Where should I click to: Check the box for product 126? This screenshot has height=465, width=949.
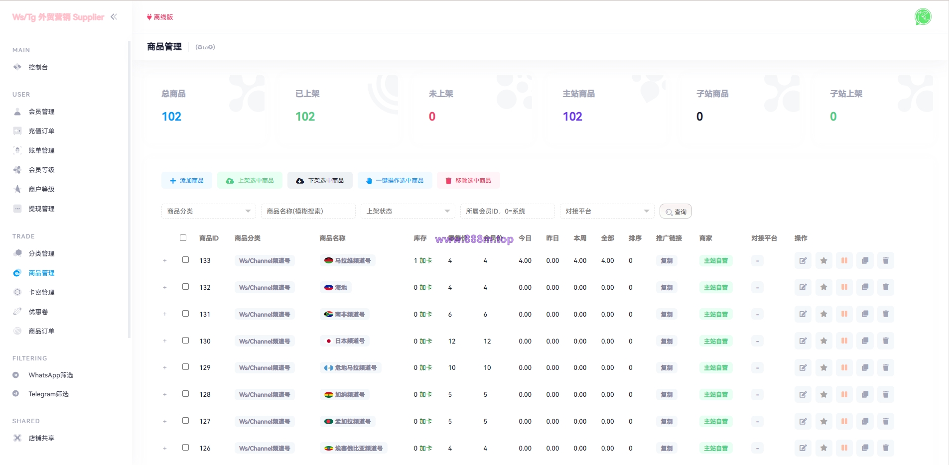[x=186, y=448]
